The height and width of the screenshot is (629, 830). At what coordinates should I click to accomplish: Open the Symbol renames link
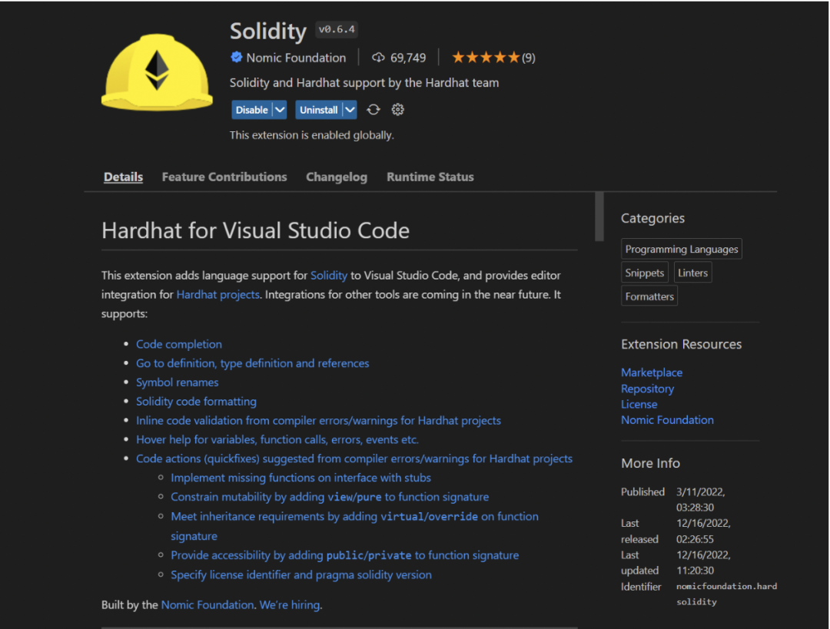[178, 382]
